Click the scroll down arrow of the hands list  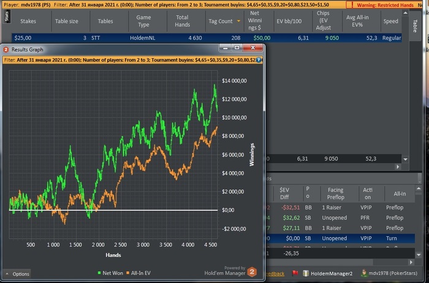point(419,255)
